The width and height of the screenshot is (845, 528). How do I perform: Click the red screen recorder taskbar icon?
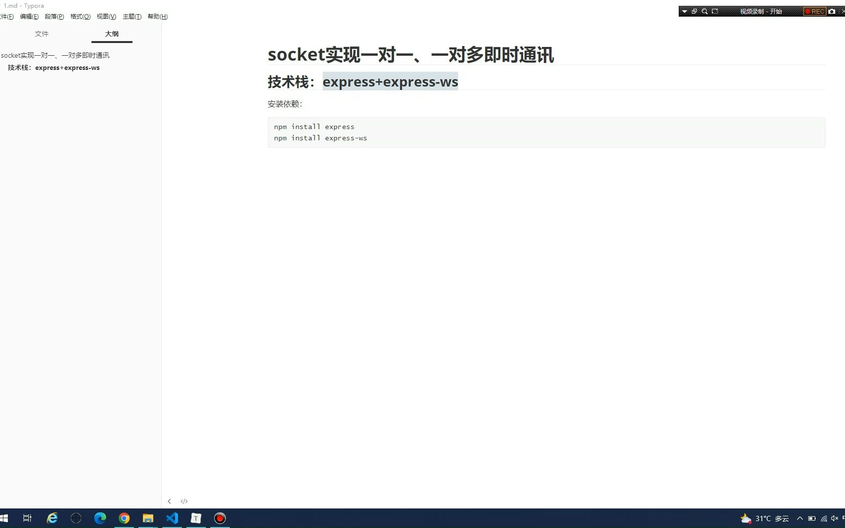[220, 518]
